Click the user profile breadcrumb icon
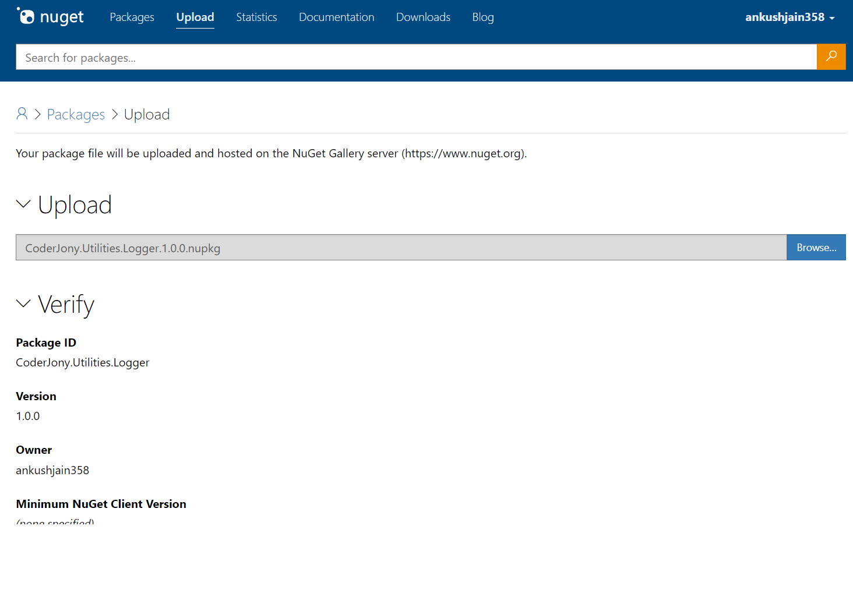The width and height of the screenshot is (853, 600). [x=22, y=114]
